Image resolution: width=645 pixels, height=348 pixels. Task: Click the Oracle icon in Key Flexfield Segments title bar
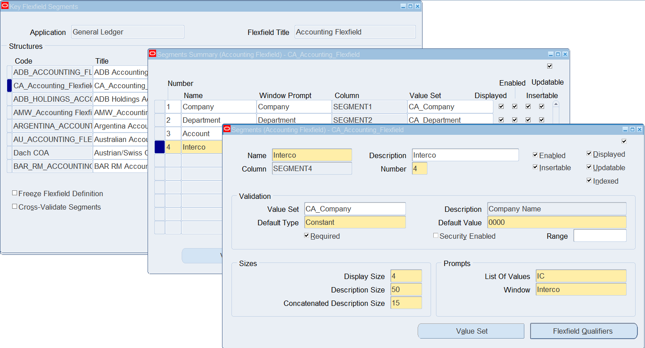[5, 6]
